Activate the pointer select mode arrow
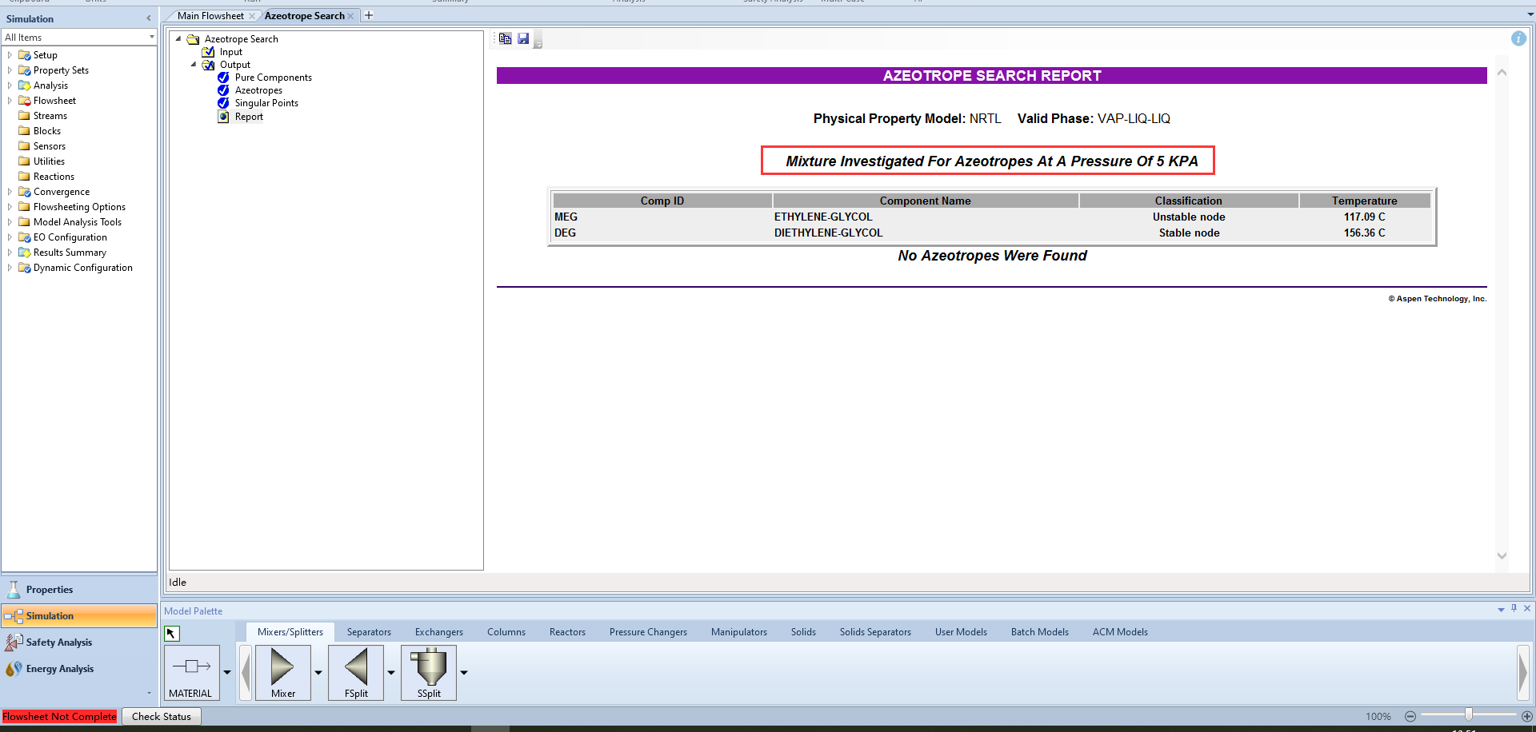This screenshot has height=732, width=1536. click(171, 634)
